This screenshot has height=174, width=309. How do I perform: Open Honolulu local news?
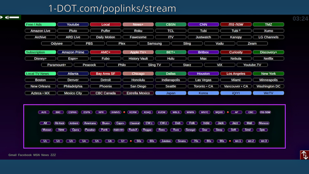(138, 80)
